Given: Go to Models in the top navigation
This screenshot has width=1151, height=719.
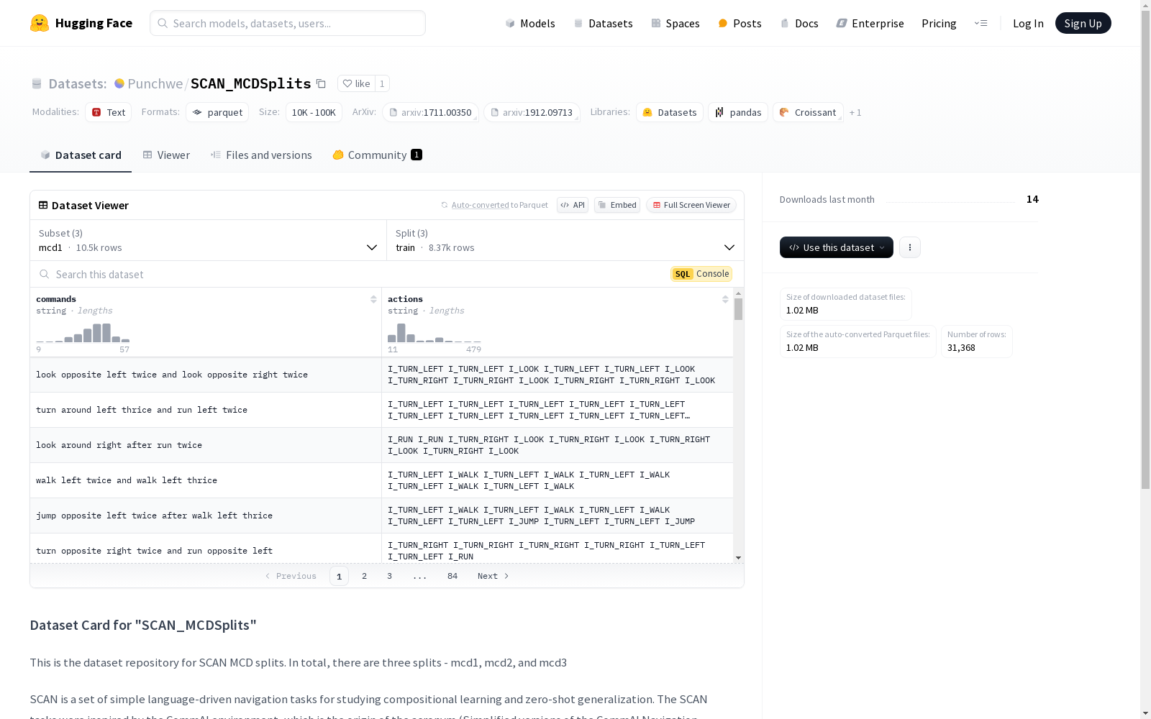Looking at the screenshot, I should 530,23.
